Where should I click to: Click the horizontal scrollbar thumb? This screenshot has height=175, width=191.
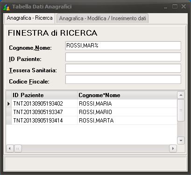(18, 148)
